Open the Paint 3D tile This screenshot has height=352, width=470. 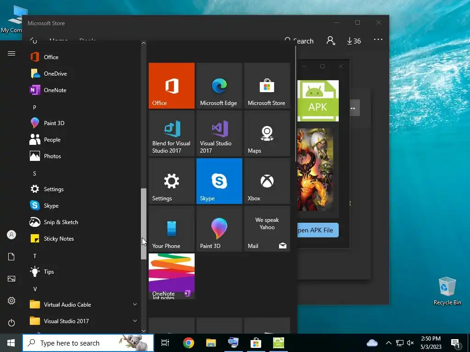coord(219,229)
